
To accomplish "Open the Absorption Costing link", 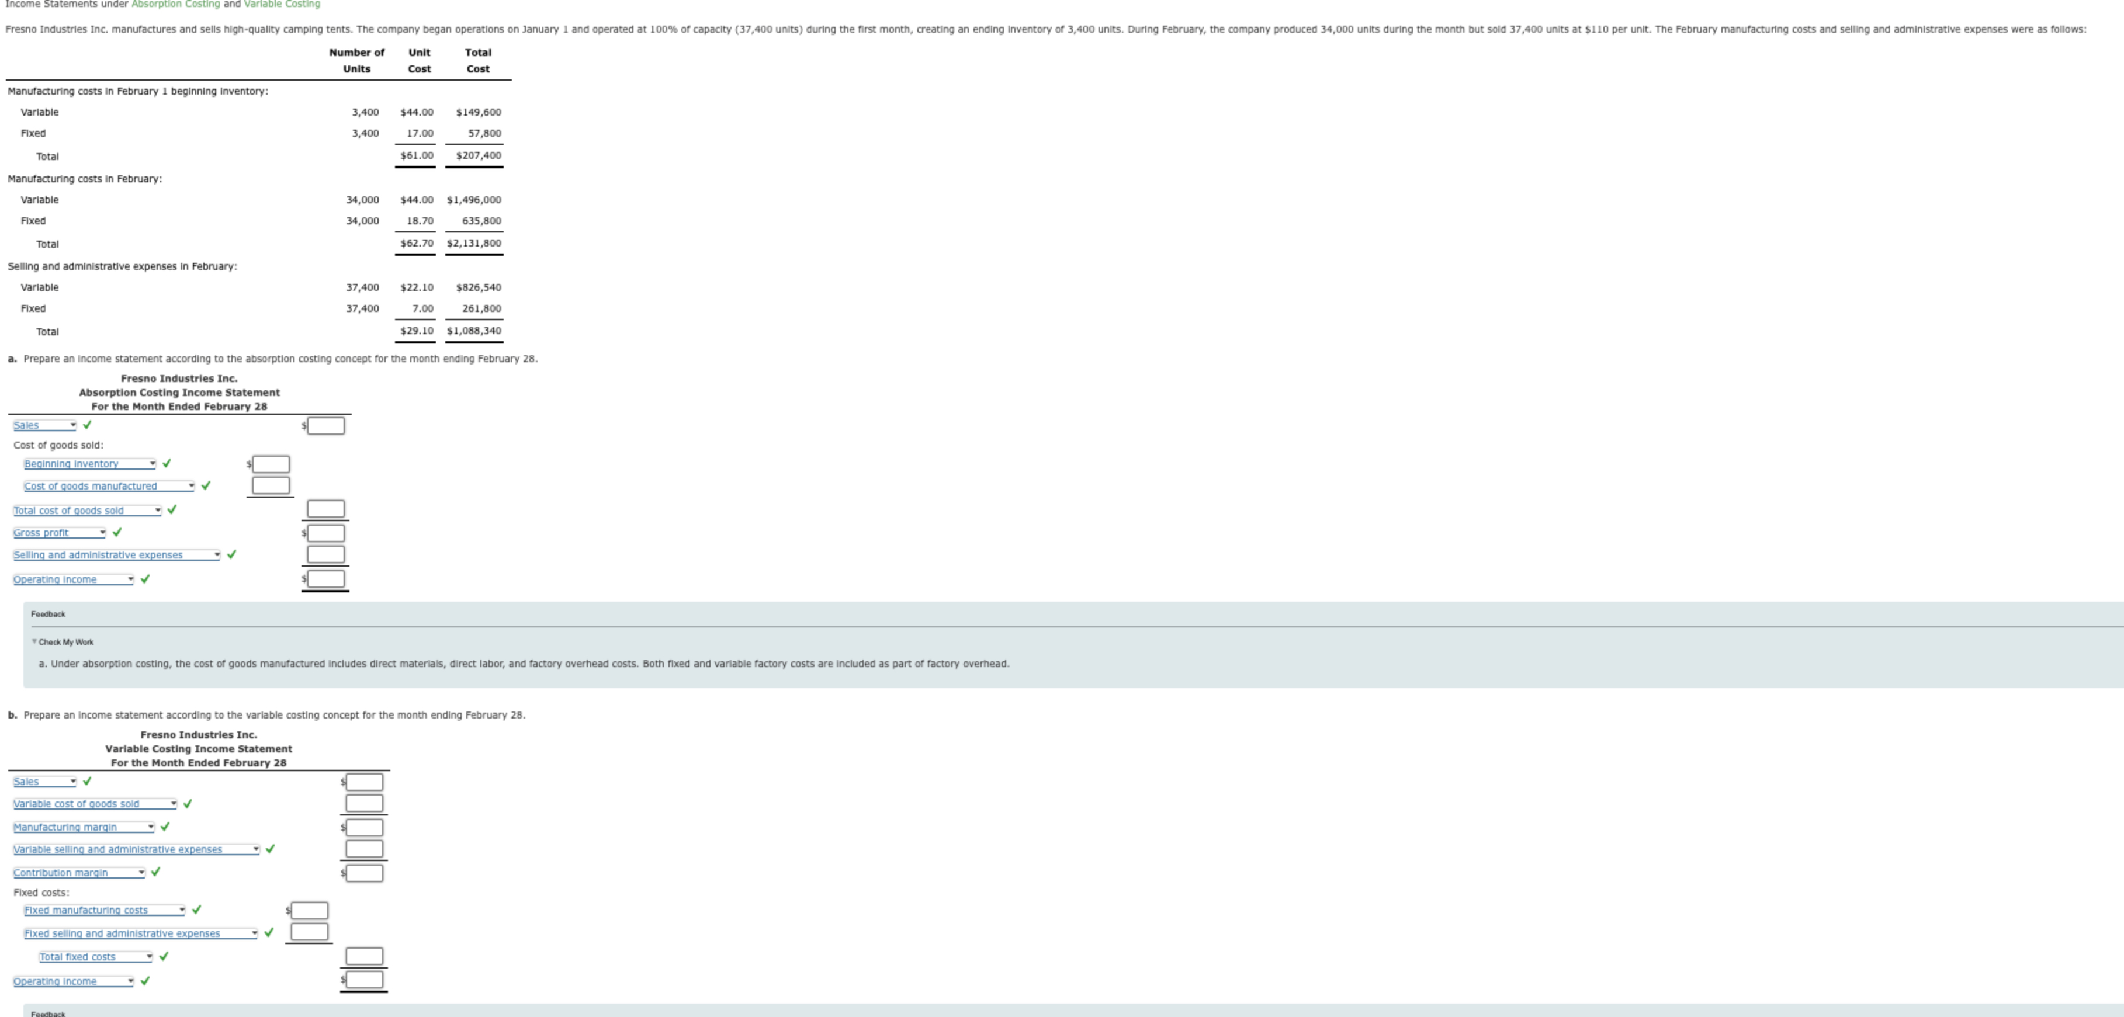I will (176, 4).
